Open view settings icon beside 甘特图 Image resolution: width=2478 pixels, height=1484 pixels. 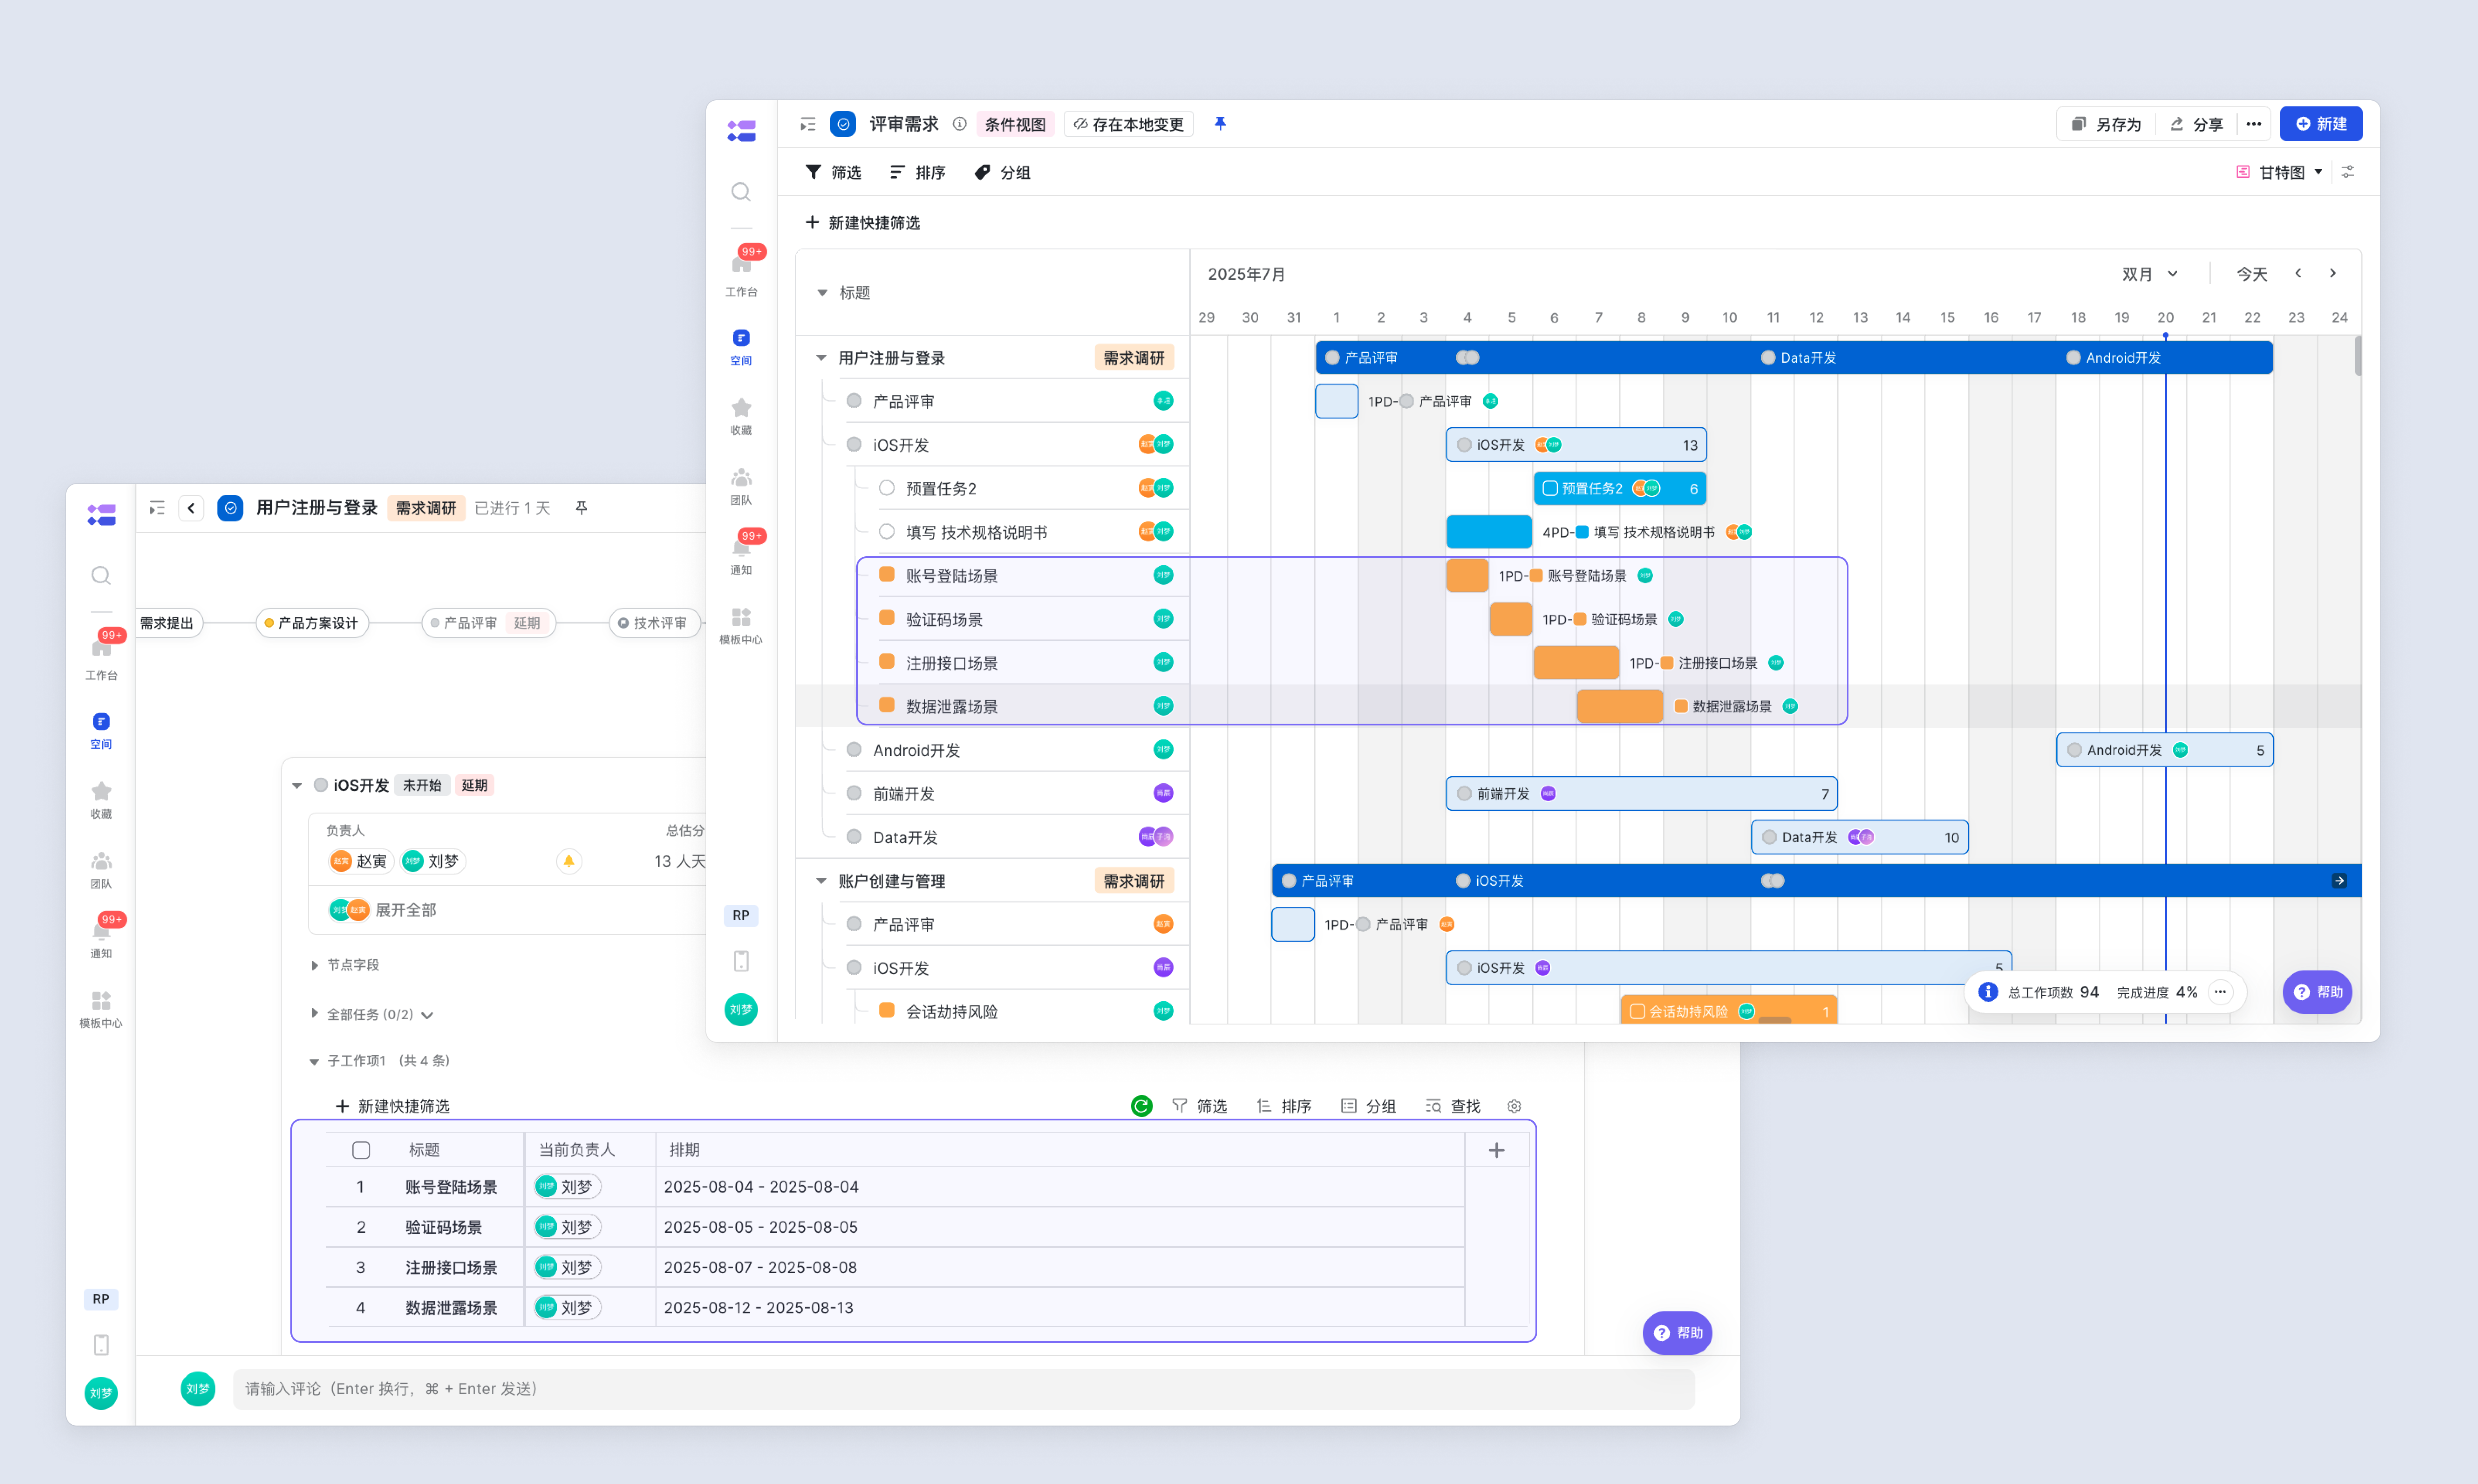pos(2348,172)
